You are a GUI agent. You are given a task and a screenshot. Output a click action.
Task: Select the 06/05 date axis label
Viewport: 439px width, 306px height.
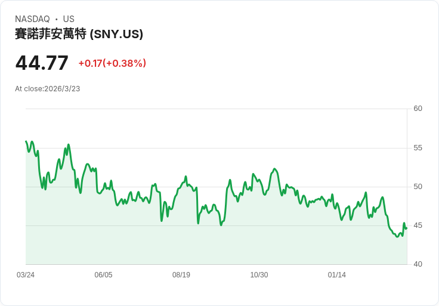pyautogui.click(x=103, y=275)
